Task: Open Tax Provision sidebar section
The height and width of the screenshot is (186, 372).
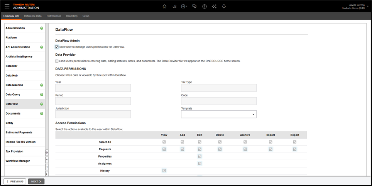Action: [25, 151]
